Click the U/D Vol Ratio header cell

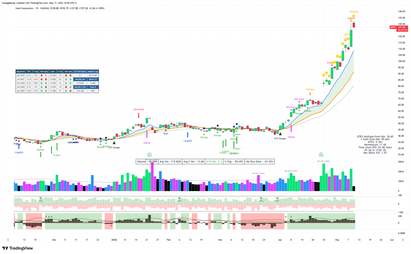tap(80, 72)
